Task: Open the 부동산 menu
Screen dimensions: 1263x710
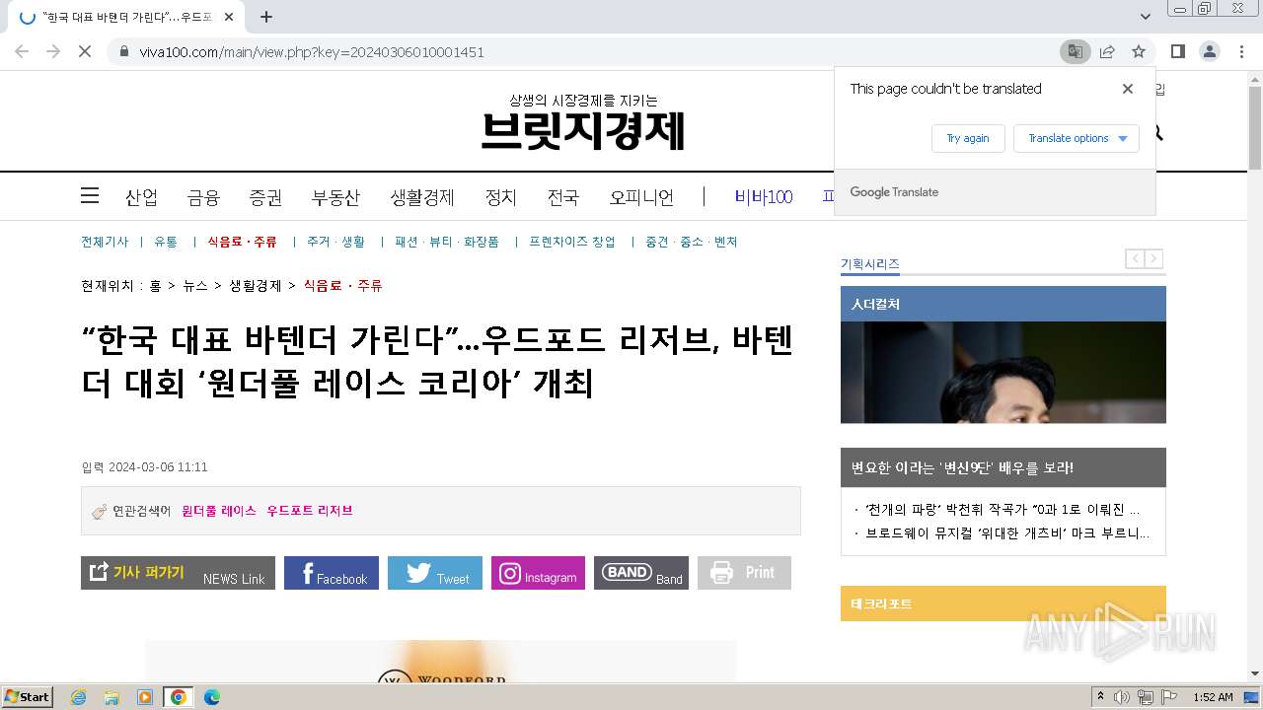Action: pyautogui.click(x=335, y=197)
